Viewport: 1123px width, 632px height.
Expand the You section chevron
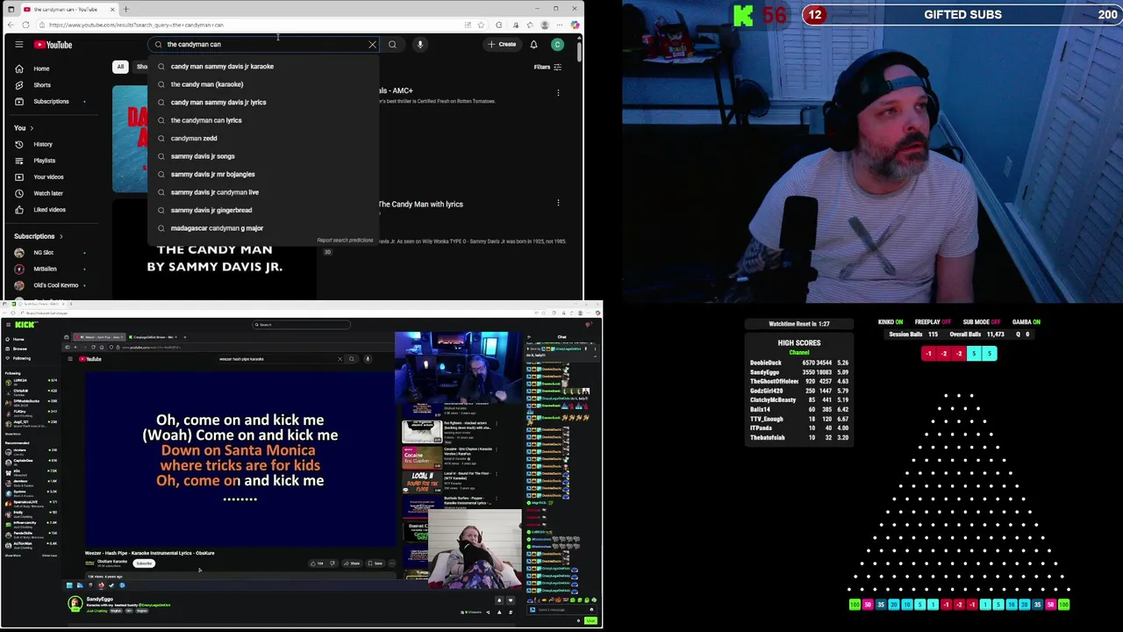point(32,128)
